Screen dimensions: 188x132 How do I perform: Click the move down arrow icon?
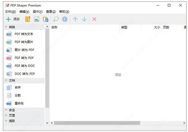[84, 19]
